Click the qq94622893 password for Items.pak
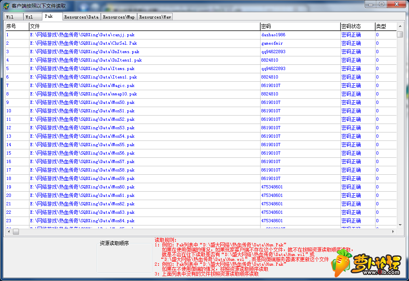This screenshot has height=281, width=409. pyautogui.click(x=273, y=68)
